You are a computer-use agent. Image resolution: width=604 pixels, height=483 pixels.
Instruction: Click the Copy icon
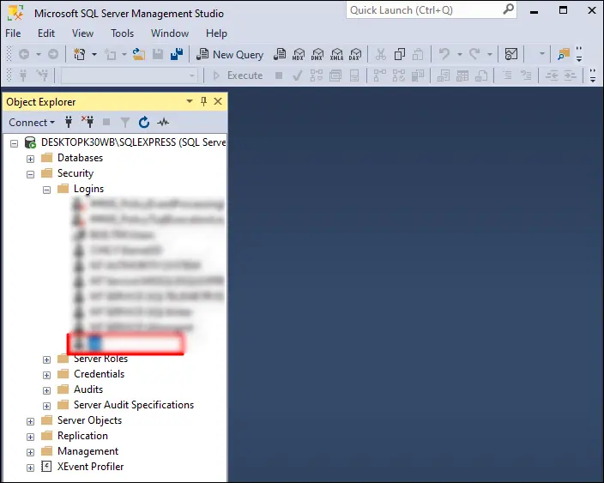[x=400, y=54]
